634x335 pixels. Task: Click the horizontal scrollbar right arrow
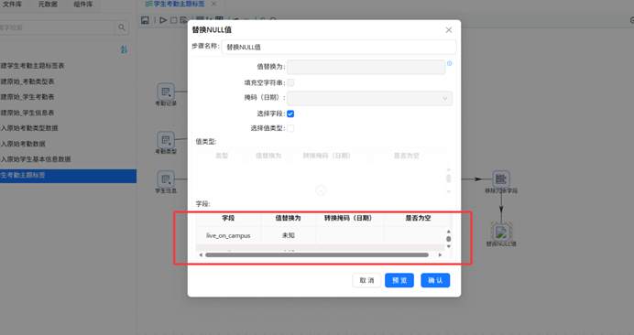(440, 255)
